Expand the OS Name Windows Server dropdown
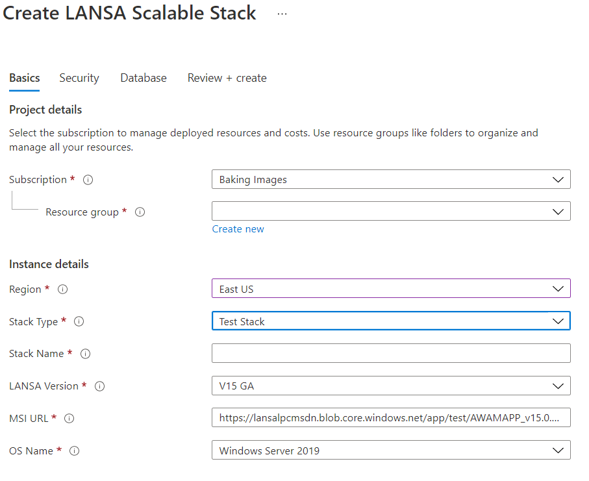 click(x=391, y=450)
